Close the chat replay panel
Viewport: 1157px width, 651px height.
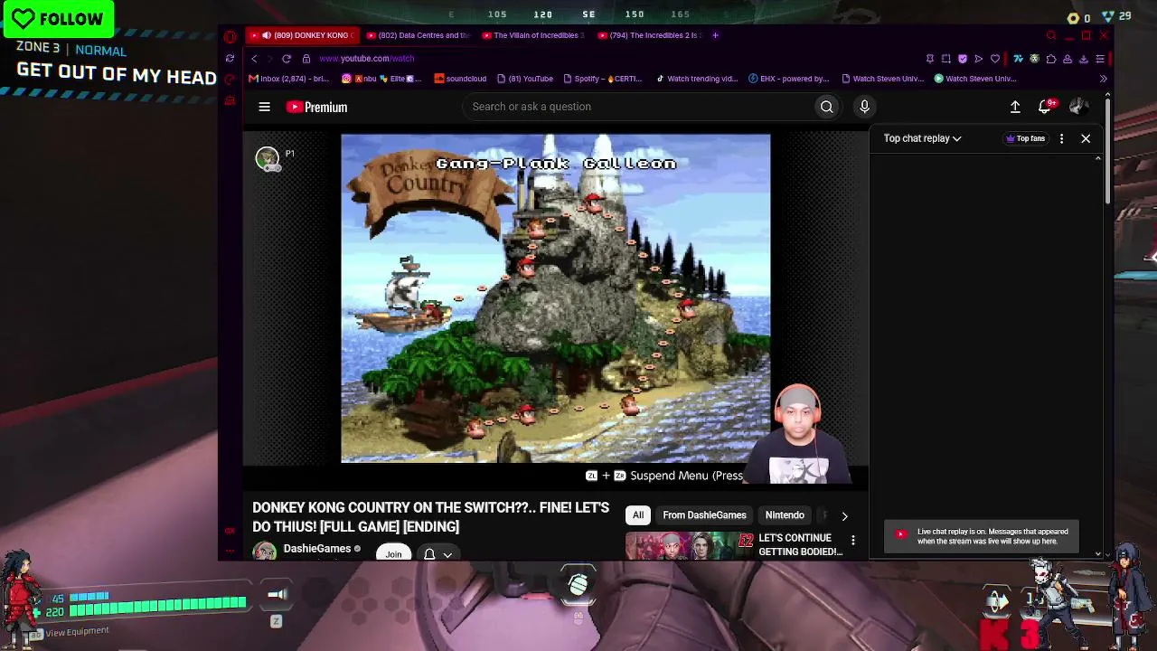coord(1086,138)
